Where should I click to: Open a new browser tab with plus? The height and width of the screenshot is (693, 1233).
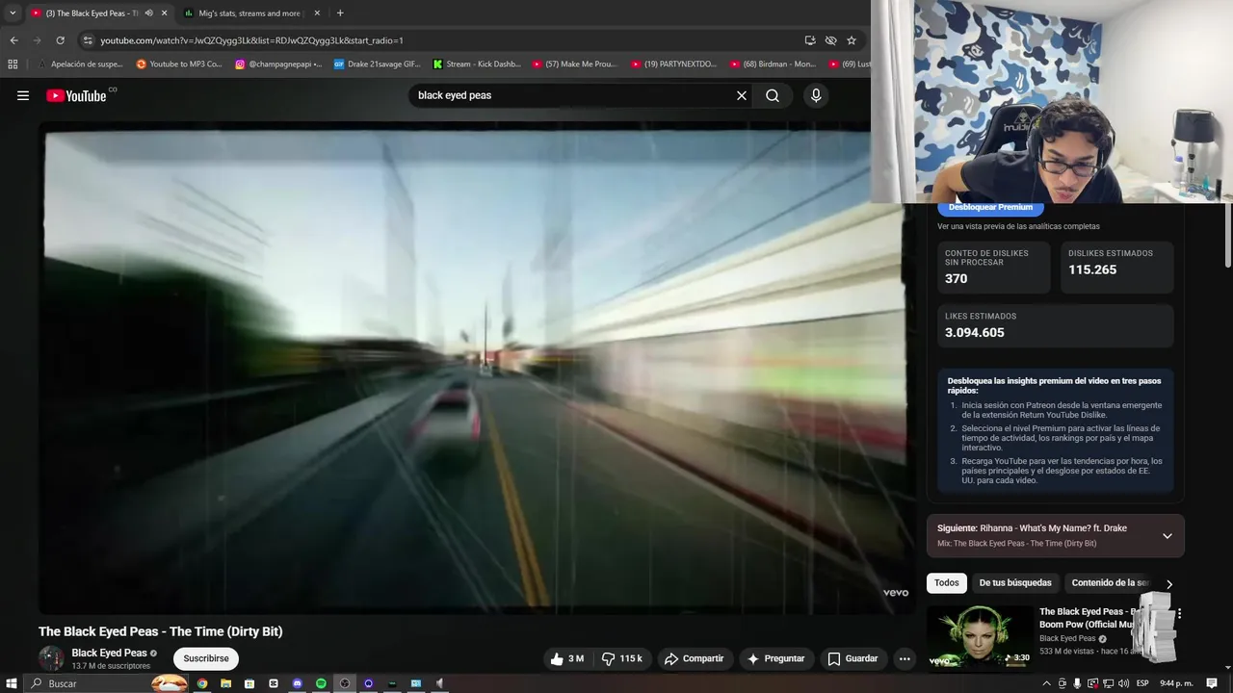pos(340,13)
